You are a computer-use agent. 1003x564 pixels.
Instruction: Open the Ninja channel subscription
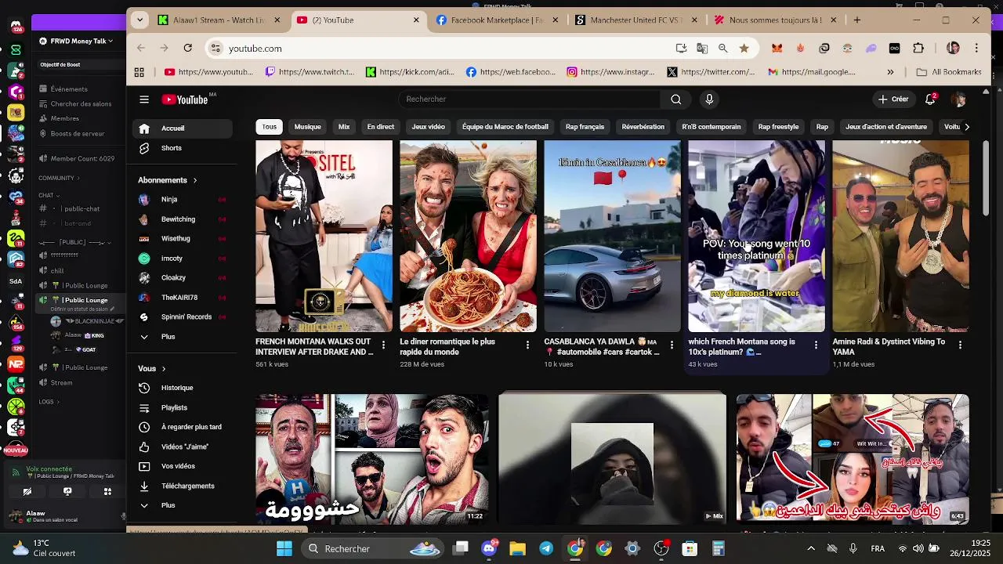(169, 200)
